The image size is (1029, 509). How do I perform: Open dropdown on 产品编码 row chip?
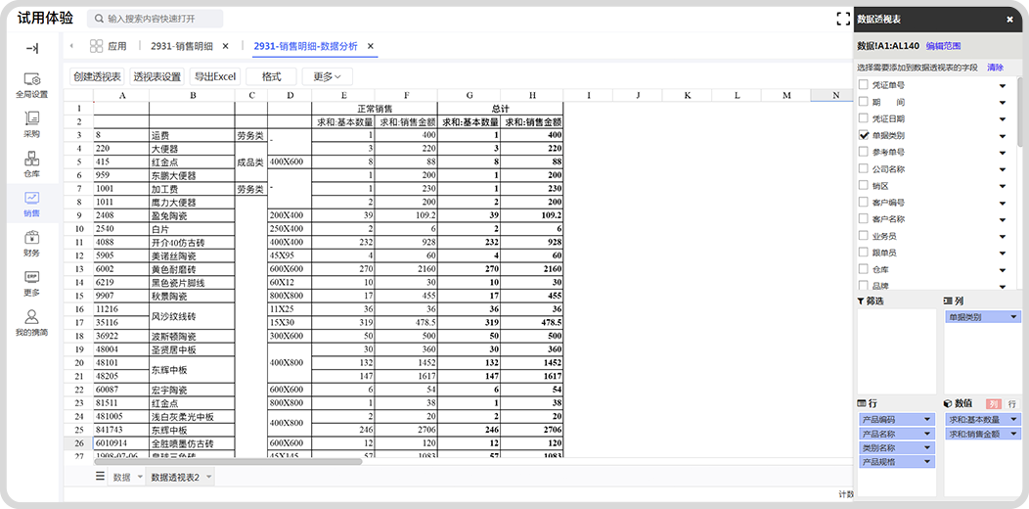pos(927,419)
